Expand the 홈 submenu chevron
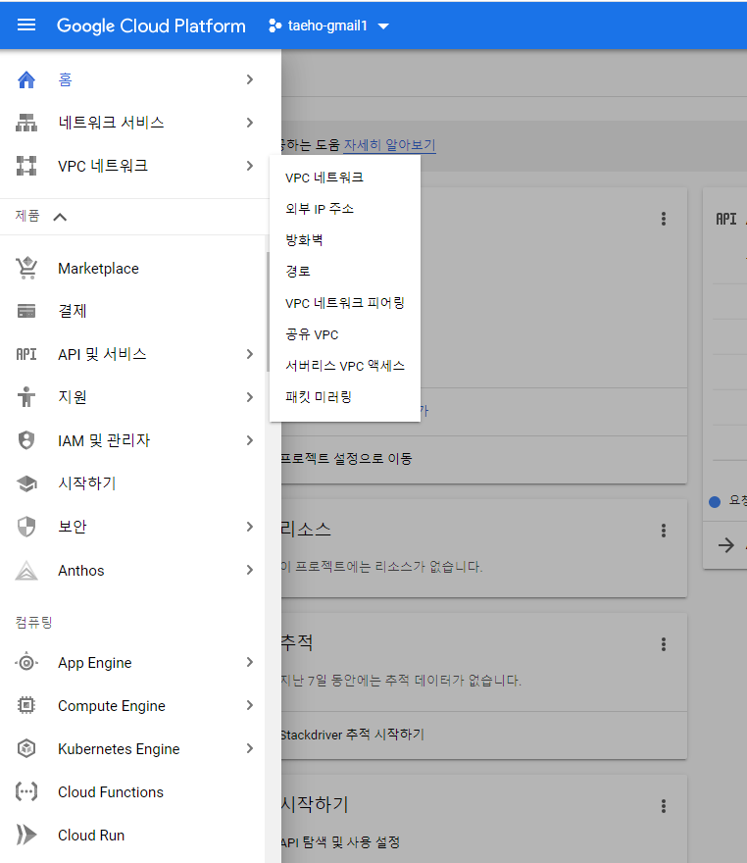 pos(250,79)
